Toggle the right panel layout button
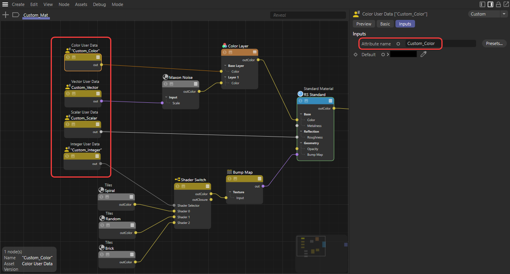This screenshot has width=510, height=274. (490, 4)
